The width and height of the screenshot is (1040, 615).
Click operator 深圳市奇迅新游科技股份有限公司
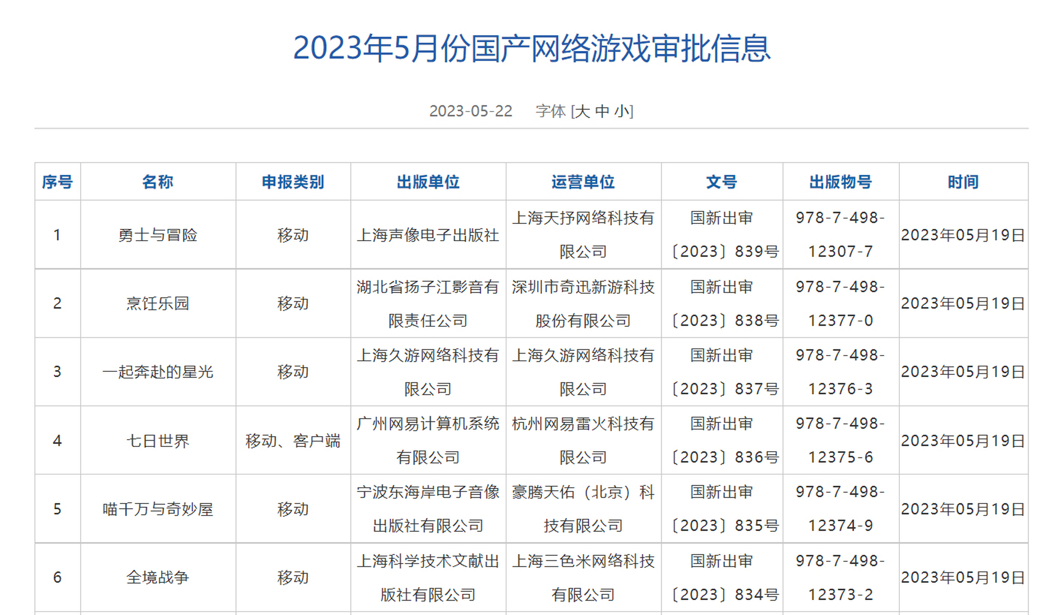[x=583, y=304]
